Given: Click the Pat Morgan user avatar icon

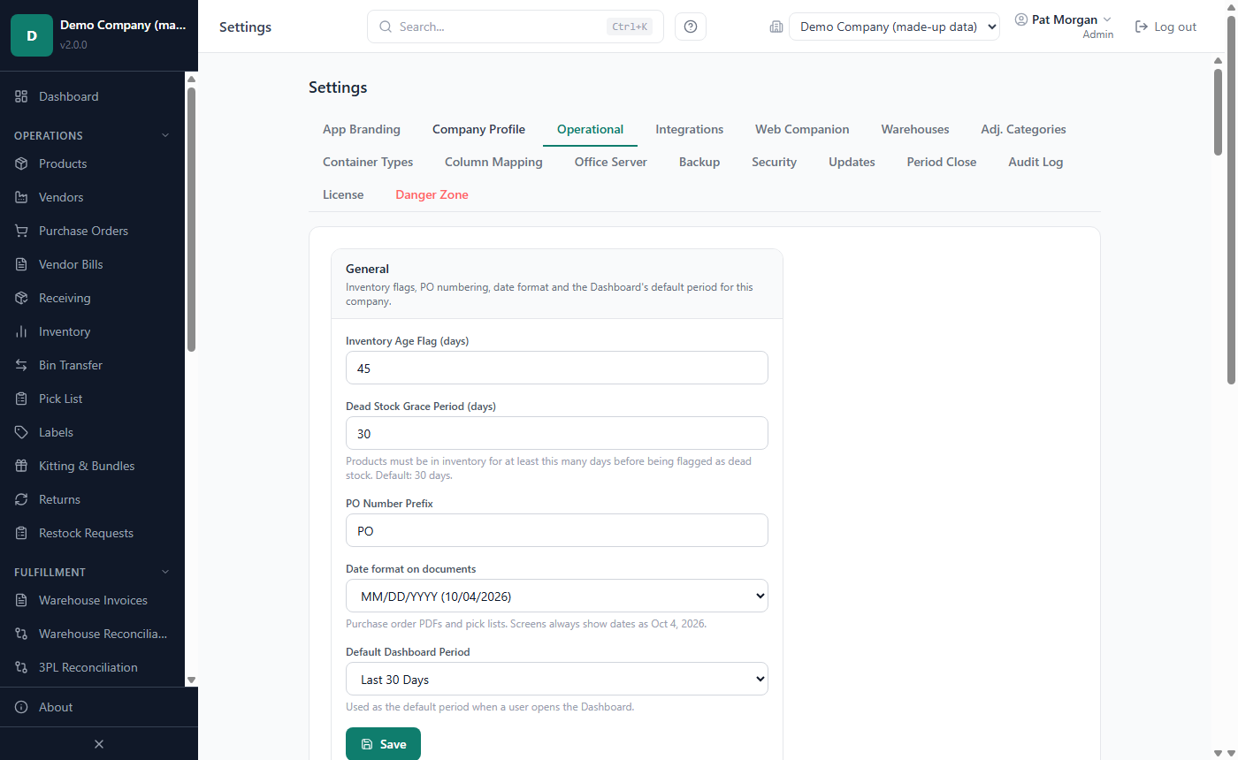Looking at the screenshot, I should click(x=1021, y=19).
